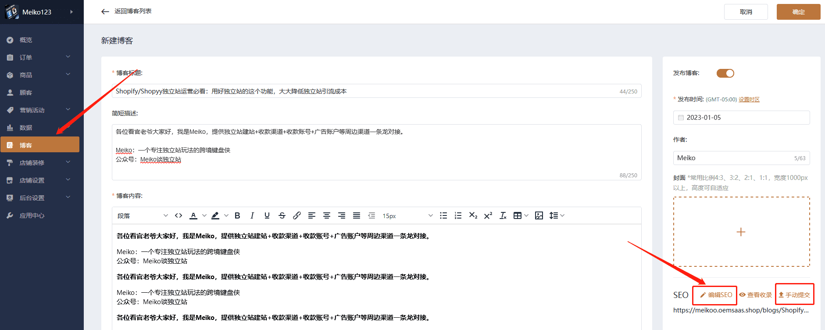Screen dimensions: 825x330
Task: Insert a table in editor
Action: [x=518, y=215]
